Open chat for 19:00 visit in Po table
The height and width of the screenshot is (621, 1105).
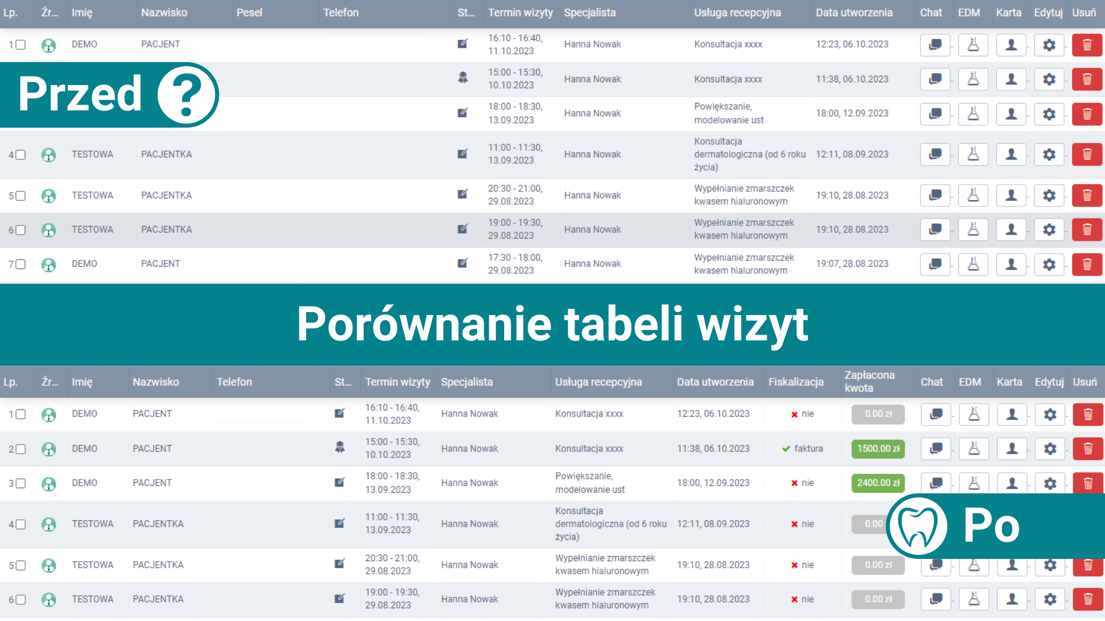(x=936, y=599)
